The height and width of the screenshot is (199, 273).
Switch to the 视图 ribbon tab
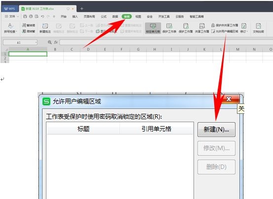(x=138, y=16)
